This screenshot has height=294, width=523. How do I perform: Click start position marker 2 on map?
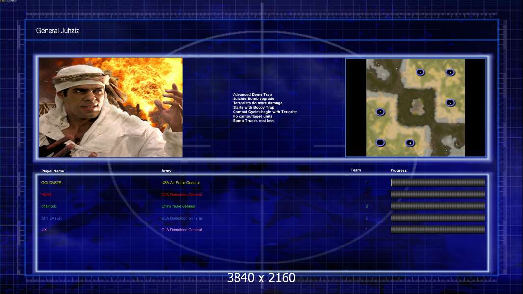(450, 103)
